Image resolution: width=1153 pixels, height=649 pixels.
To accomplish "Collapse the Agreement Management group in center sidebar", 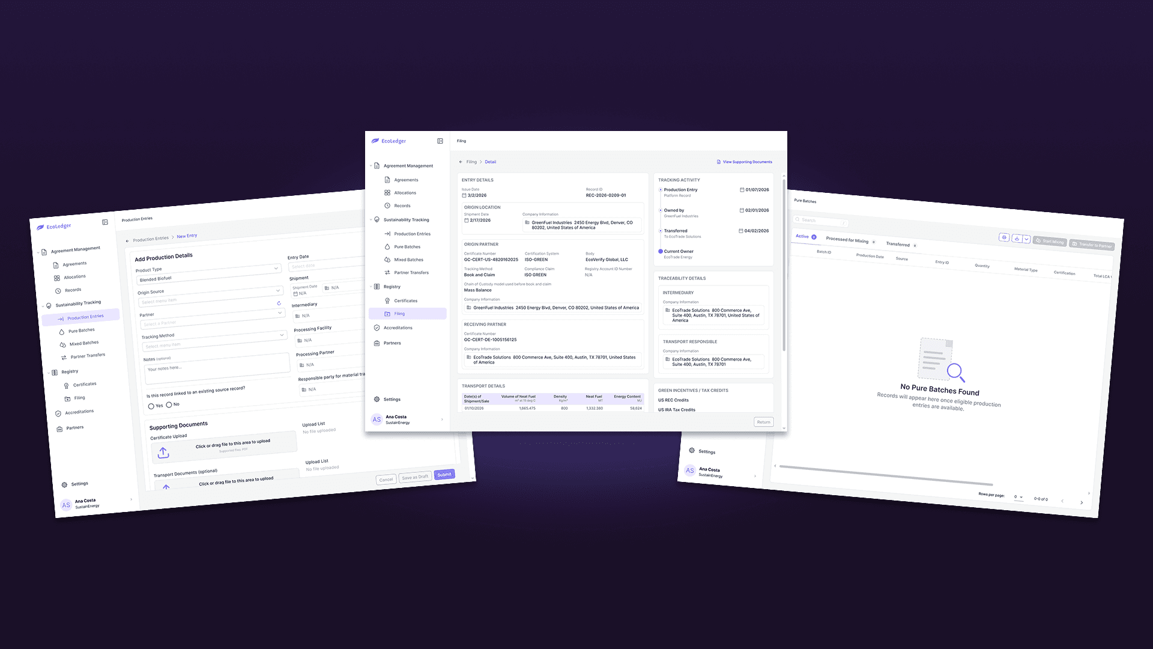I will coord(402,166).
